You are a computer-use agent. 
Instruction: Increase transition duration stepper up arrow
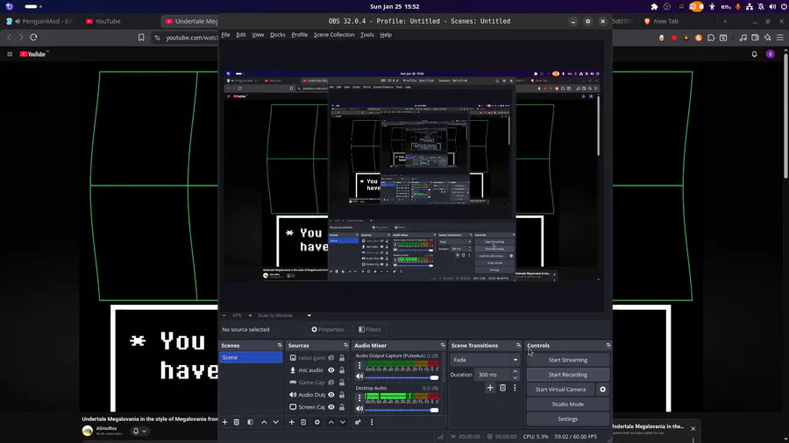[515, 372]
